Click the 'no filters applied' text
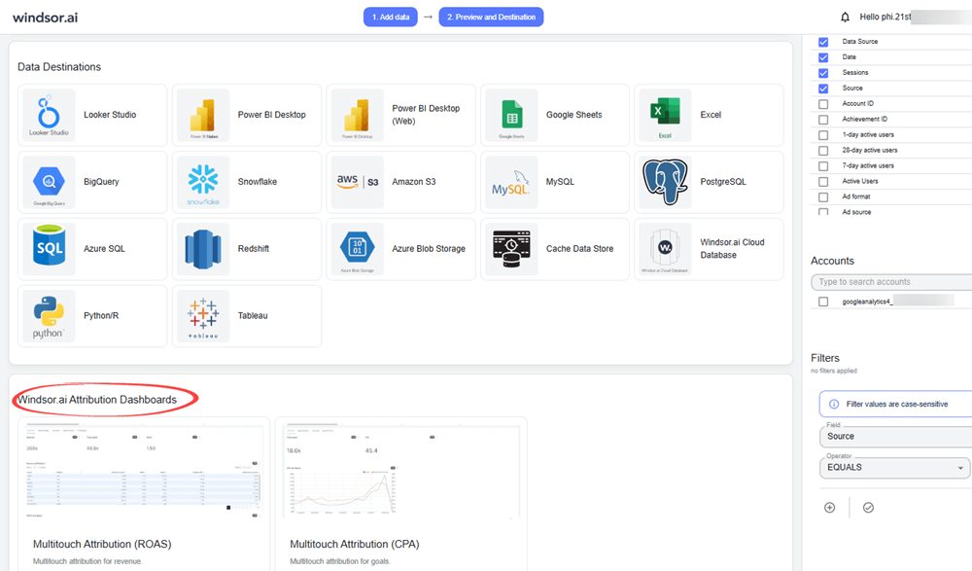The image size is (972, 571). point(834,372)
